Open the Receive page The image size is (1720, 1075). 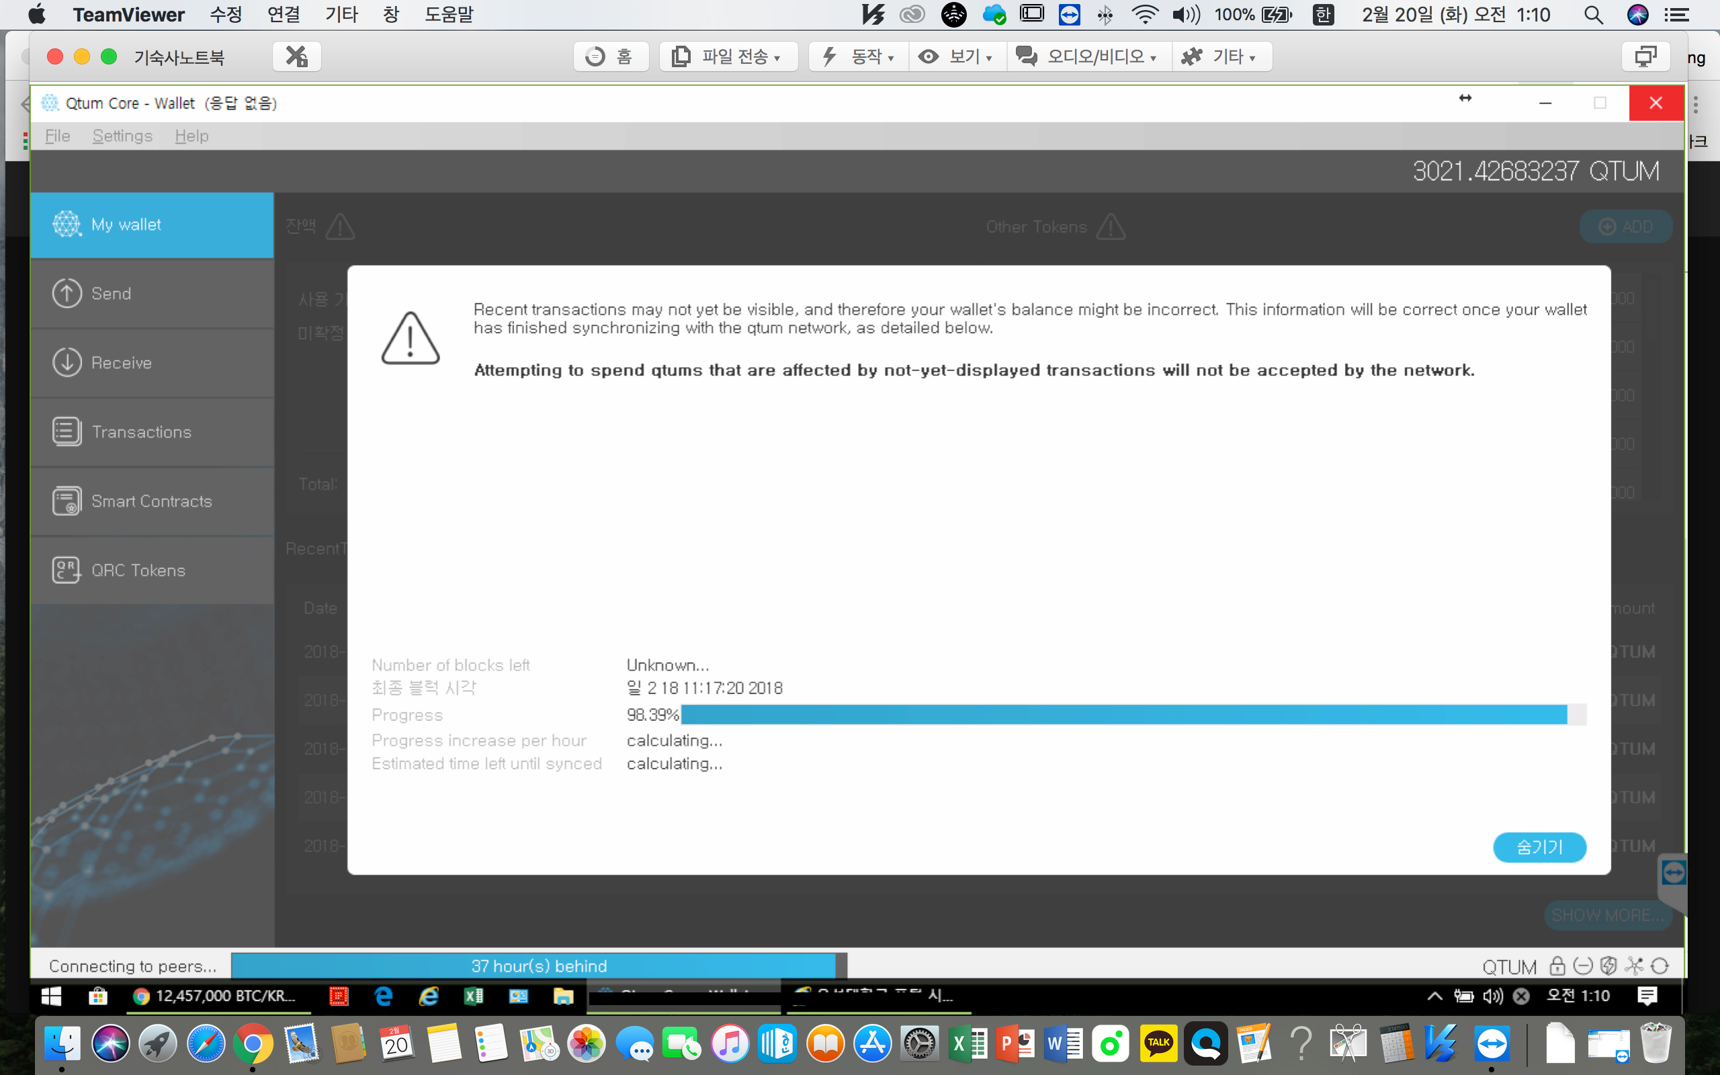click(152, 363)
